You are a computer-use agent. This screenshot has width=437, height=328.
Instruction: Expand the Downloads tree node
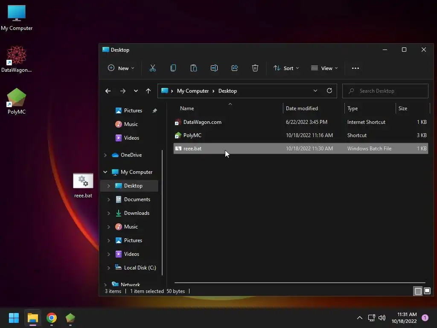[x=109, y=213]
